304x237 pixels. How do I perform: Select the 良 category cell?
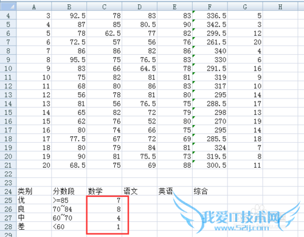[34, 209]
